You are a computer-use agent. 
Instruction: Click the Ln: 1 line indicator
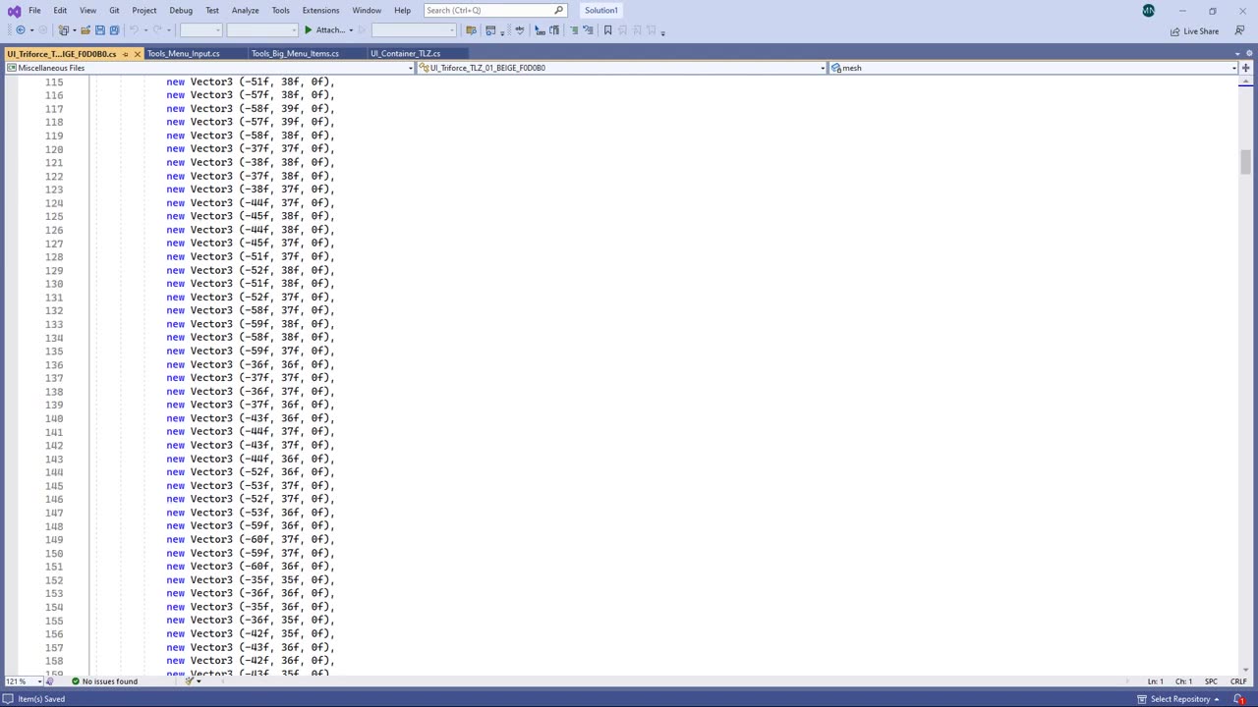pyautogui.click(x=1156, y=681)
